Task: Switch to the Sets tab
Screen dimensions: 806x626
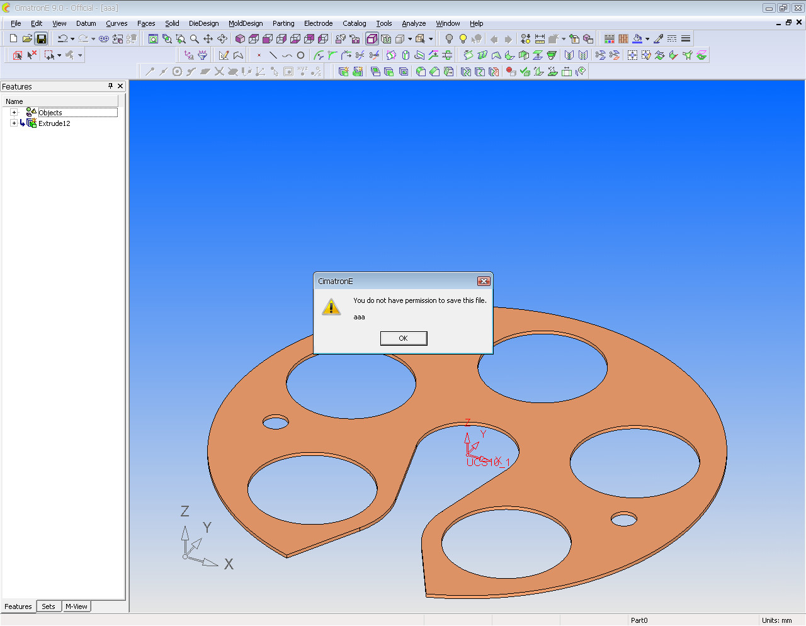Action: click(x=48, y=606)
